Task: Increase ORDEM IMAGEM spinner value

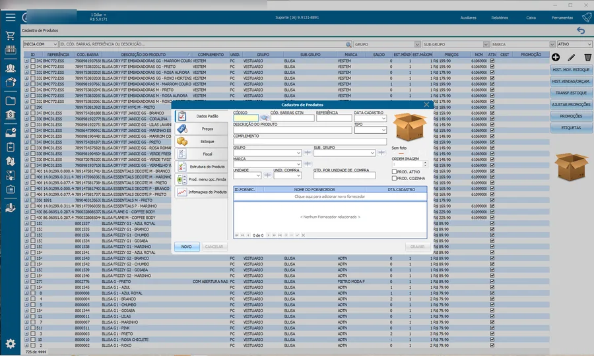Action: (425, 163)
